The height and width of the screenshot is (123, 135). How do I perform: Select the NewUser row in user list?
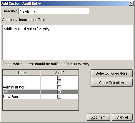pyautogui.click(x=41, y=97)
